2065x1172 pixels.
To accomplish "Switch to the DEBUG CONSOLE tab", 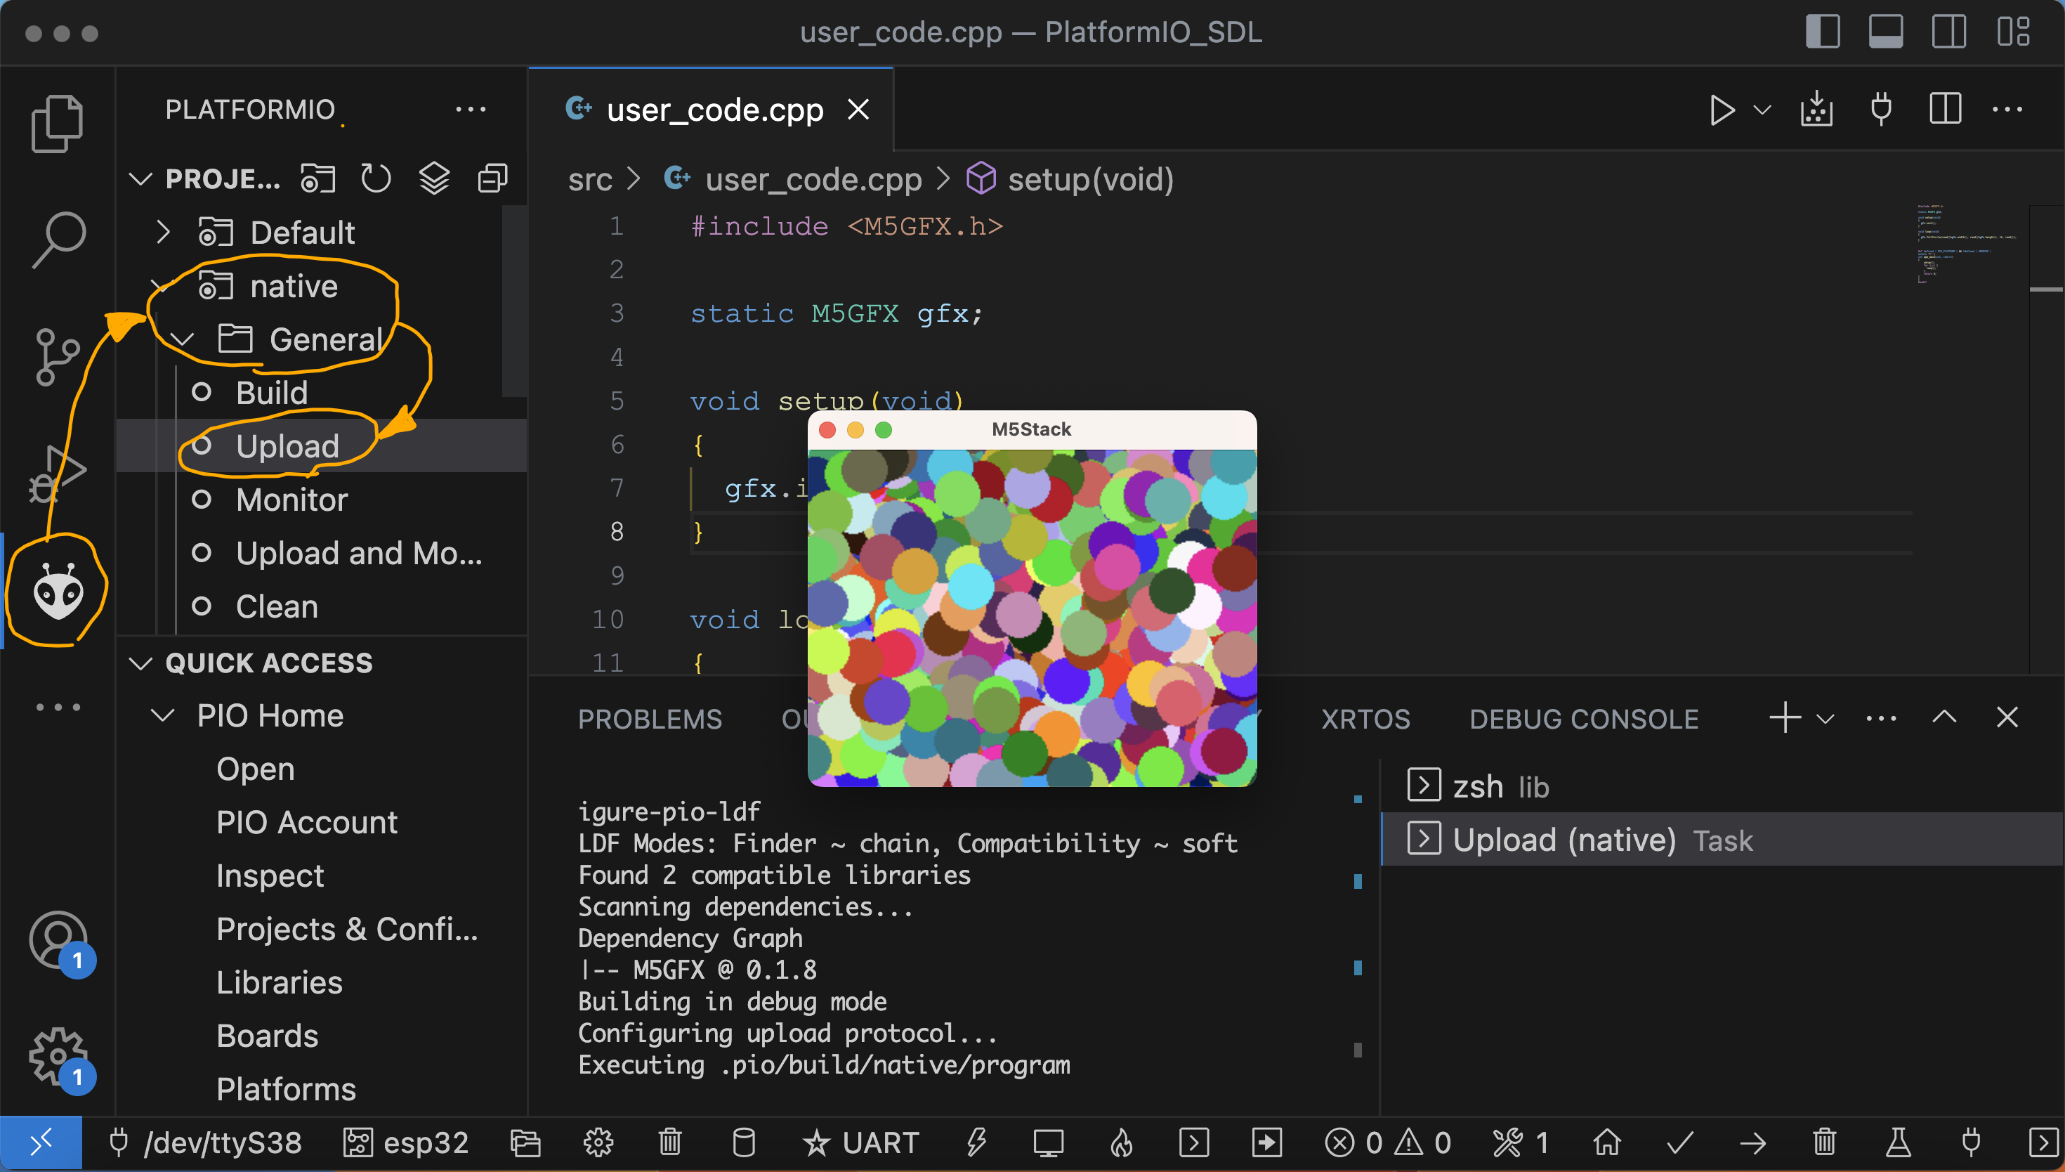I will click(1583, 718).
